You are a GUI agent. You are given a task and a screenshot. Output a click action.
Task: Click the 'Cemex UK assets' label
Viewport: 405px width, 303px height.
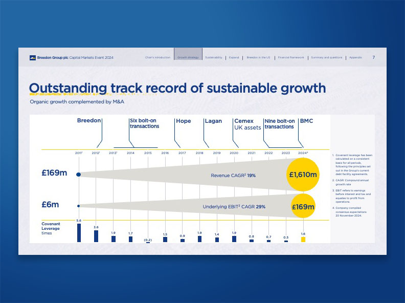(247, 124)
